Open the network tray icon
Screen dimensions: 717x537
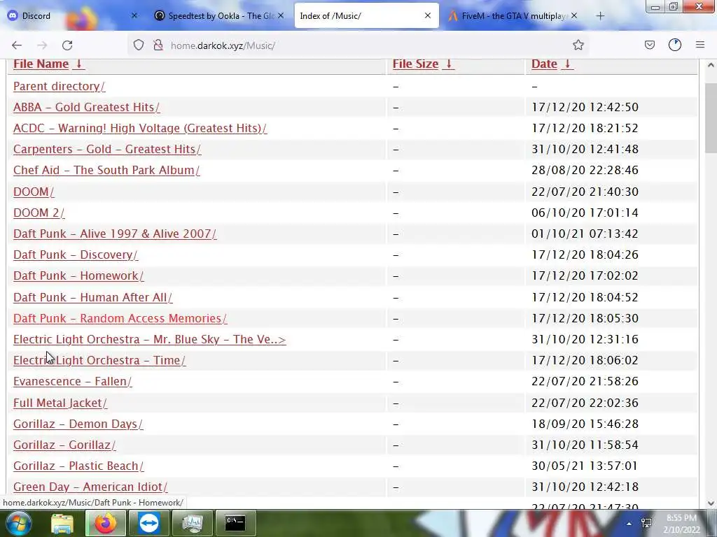pos(646,523)
